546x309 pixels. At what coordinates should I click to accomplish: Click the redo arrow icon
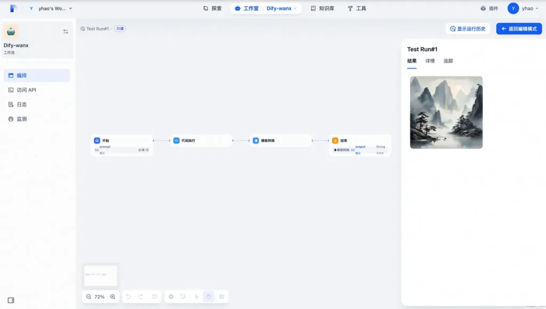point(141,297)
